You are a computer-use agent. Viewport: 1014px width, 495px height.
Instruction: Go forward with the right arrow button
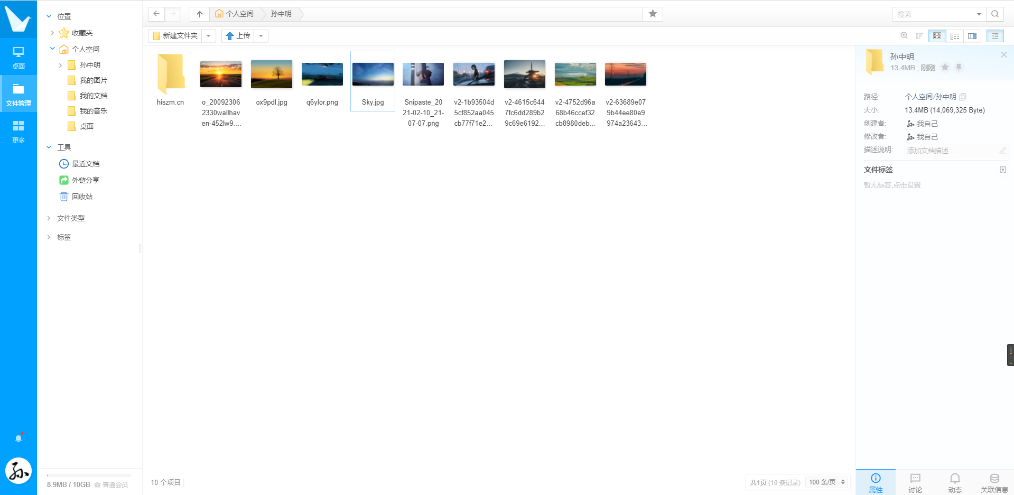click(173, 14)
